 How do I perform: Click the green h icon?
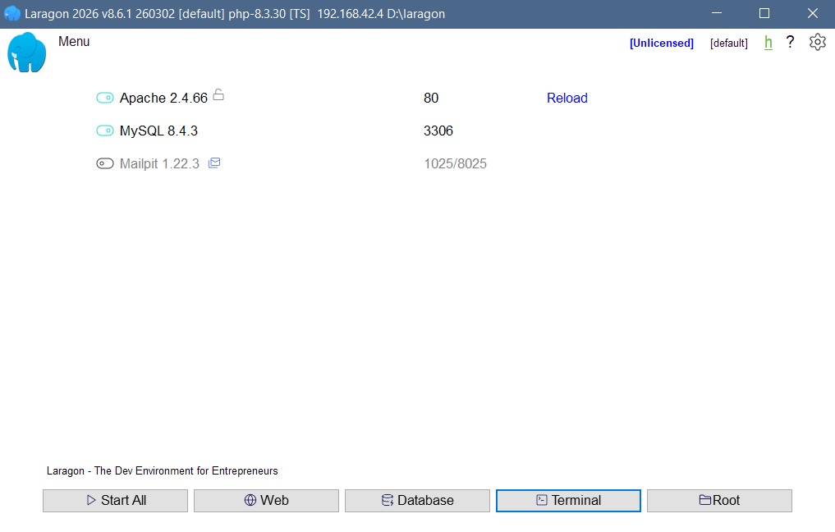(x=768, y=43)
